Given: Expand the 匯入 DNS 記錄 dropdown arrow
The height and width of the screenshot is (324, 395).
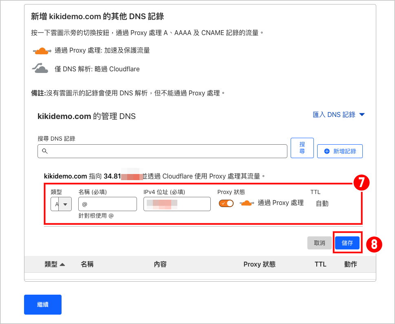Looking at the screenshot, I should [x=362, y=115].
